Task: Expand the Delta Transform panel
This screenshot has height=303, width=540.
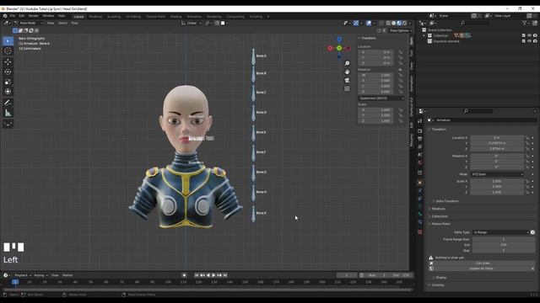Action: (446, 201)
